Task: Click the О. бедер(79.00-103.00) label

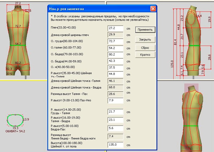Action: 67,54
